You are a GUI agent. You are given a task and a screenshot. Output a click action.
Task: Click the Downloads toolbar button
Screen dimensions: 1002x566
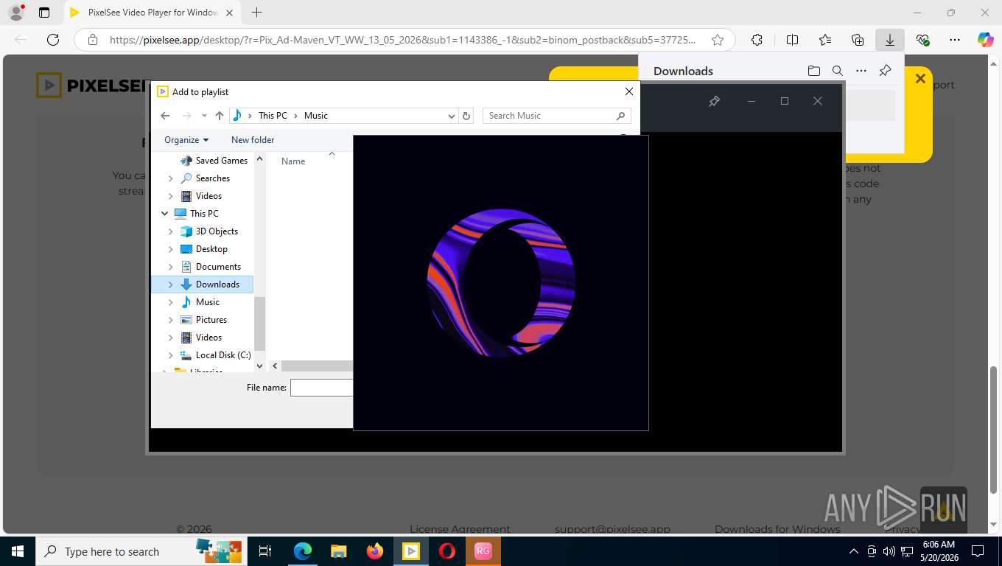[890, 40]
